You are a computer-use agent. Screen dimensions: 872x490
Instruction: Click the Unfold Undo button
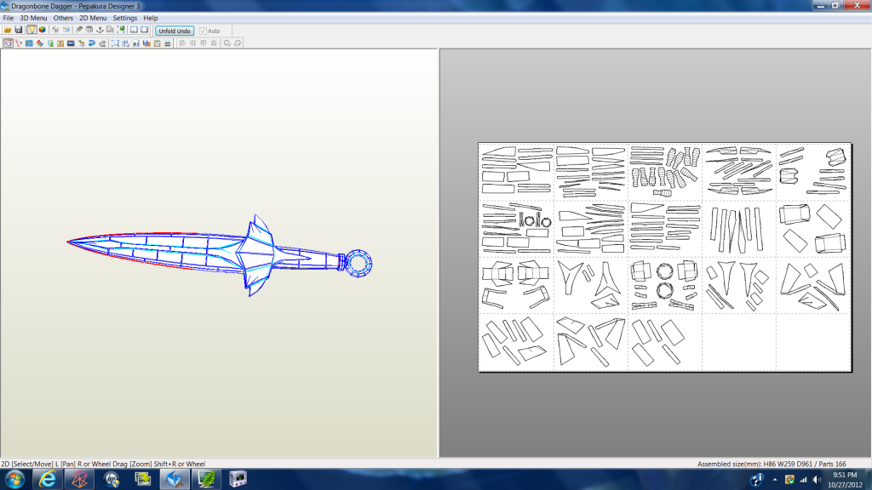(175, 31)
